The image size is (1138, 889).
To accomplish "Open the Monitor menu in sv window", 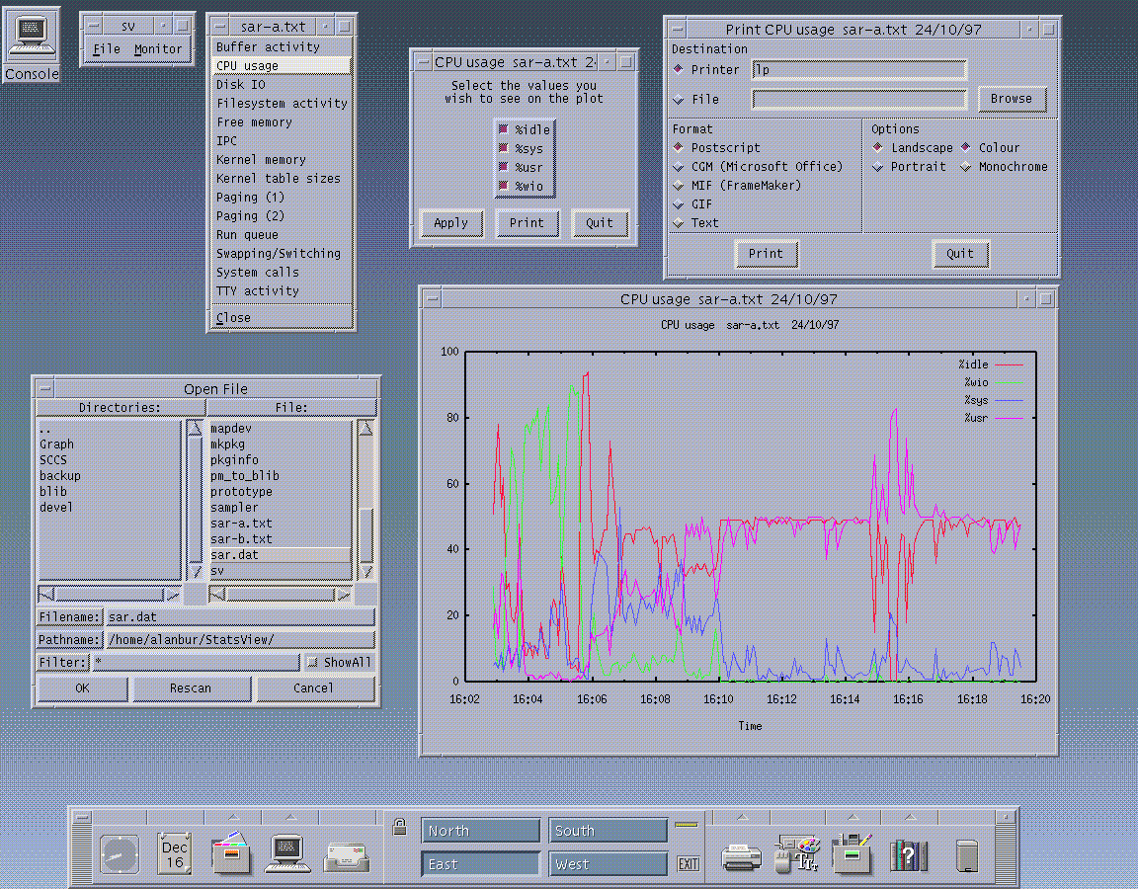I will (x=158, y=49).
